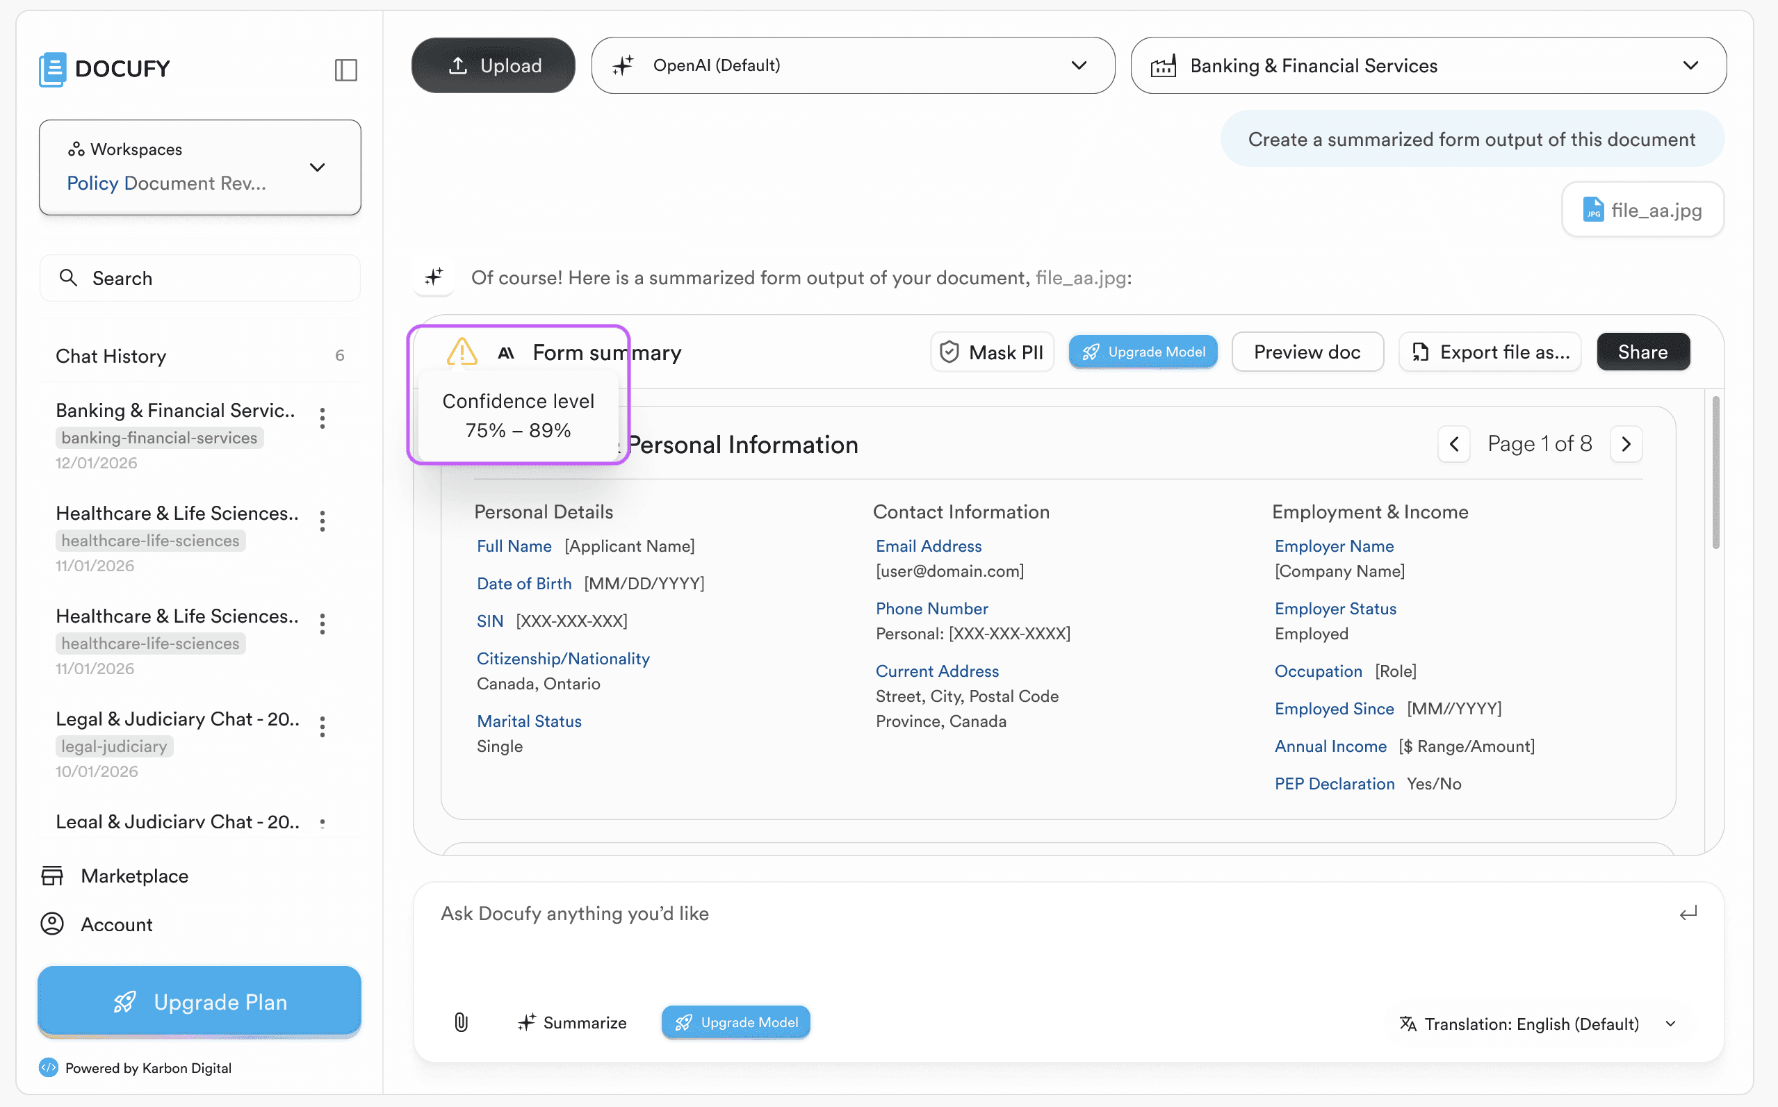This screenshot has width=1778, height=1107.
Task: Click the Share button
Action: [1642, 352]
